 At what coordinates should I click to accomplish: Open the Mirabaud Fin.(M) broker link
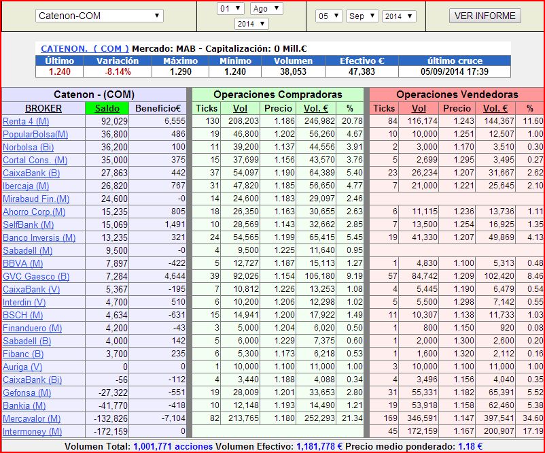click(x=36, y=199)
